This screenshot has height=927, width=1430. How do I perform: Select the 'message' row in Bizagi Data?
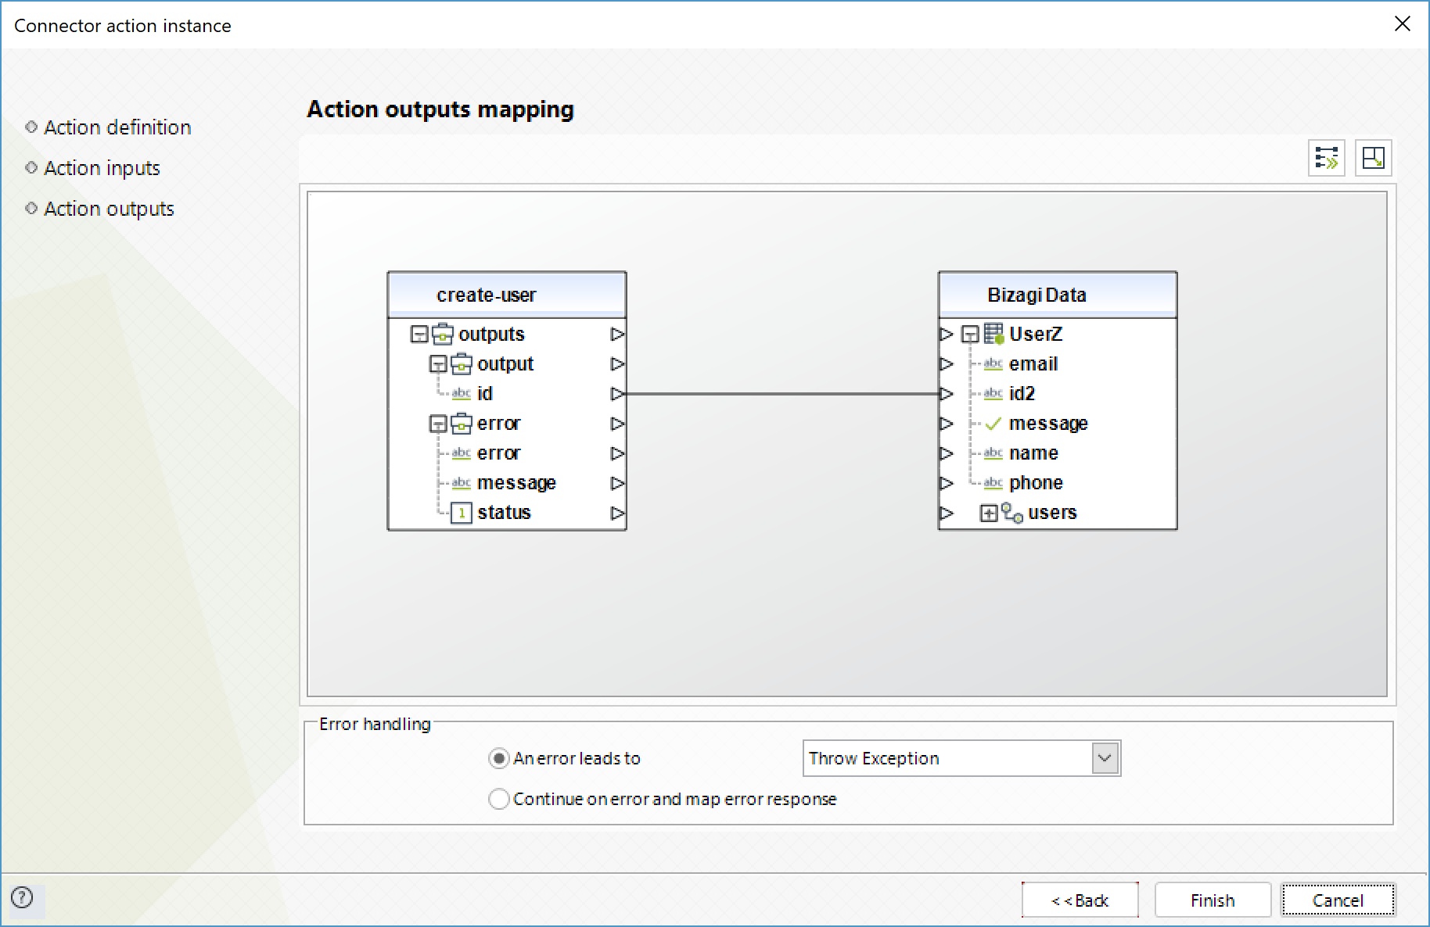[x=1048, y=423]
